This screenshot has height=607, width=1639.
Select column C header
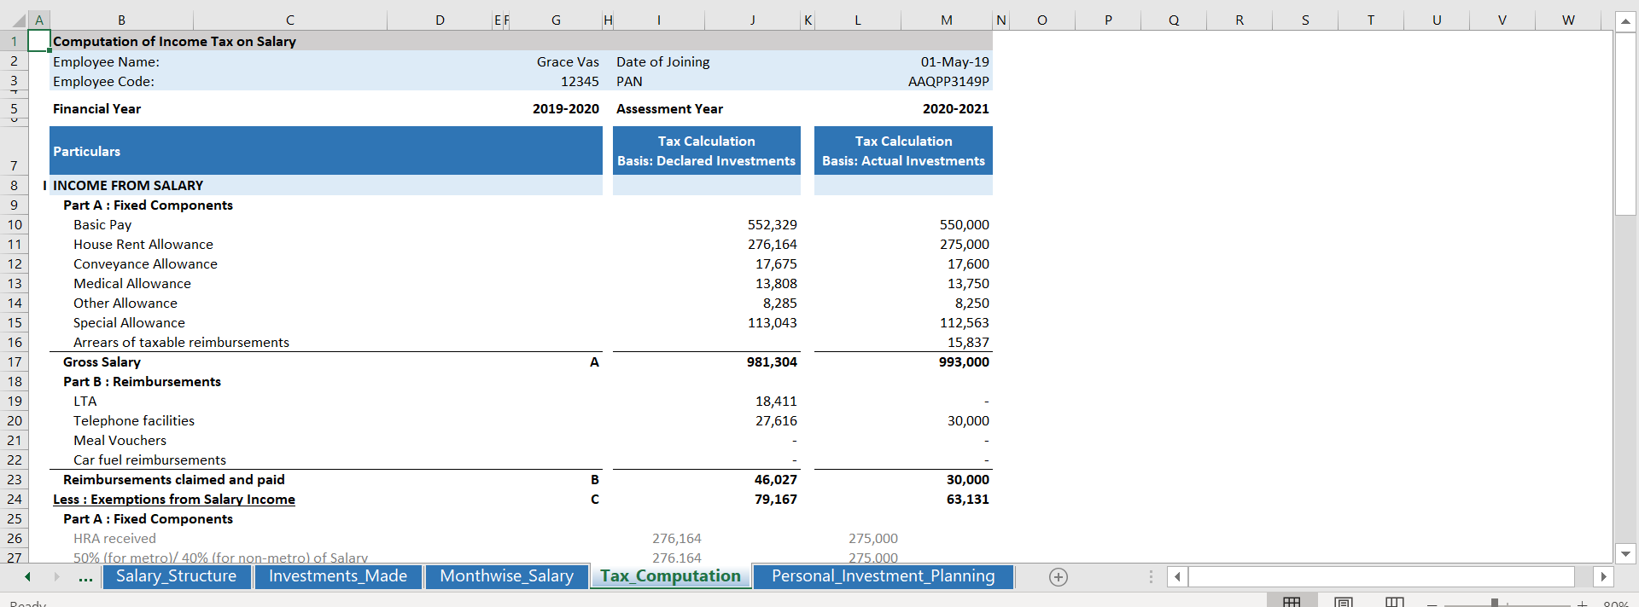coord(290,20)
